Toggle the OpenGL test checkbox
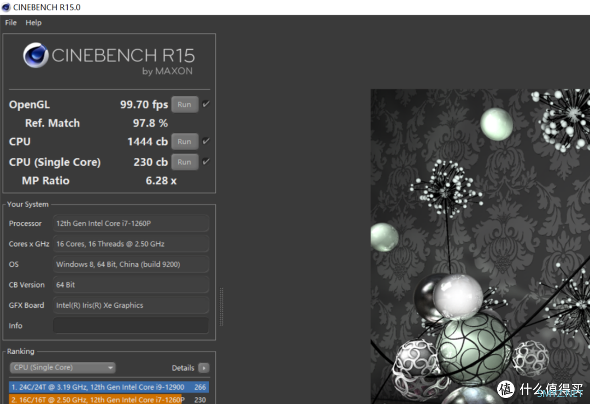 206,104
